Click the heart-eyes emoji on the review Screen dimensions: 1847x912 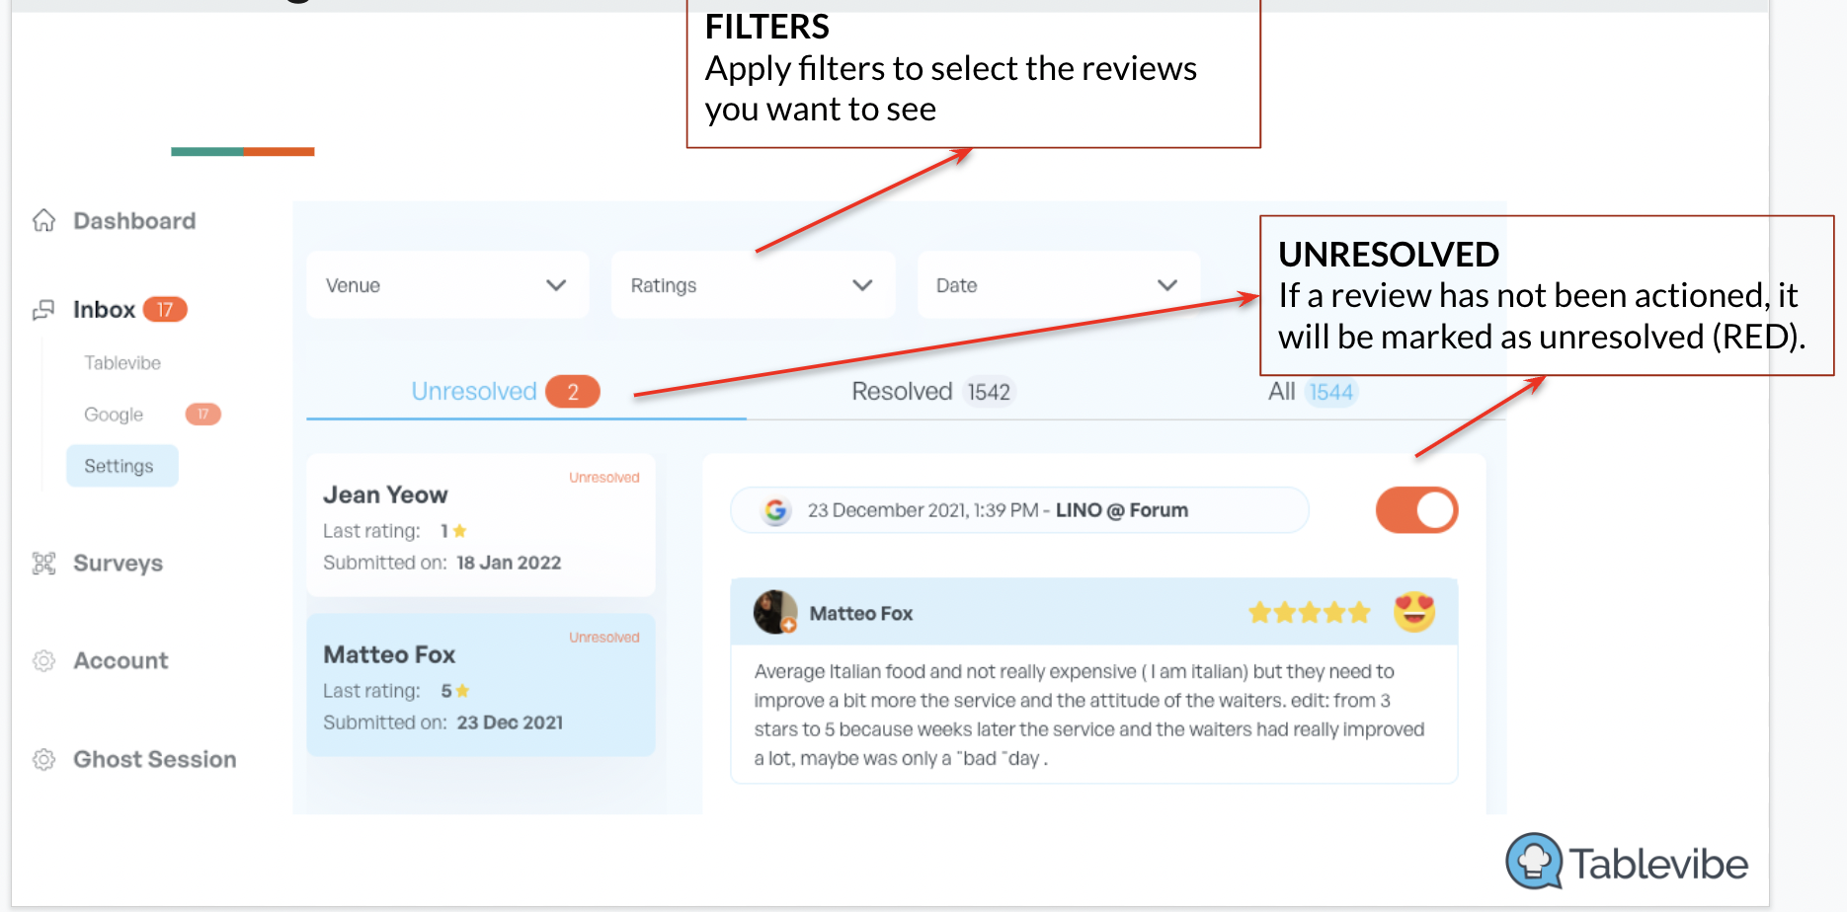(1414, 612)
